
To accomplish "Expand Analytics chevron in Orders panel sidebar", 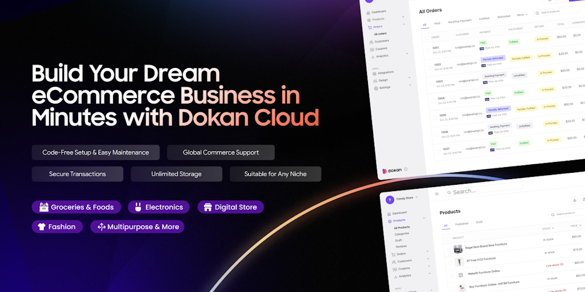I will point(407,54).
